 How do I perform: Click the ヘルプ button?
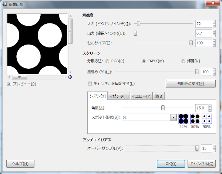[20, 164]
